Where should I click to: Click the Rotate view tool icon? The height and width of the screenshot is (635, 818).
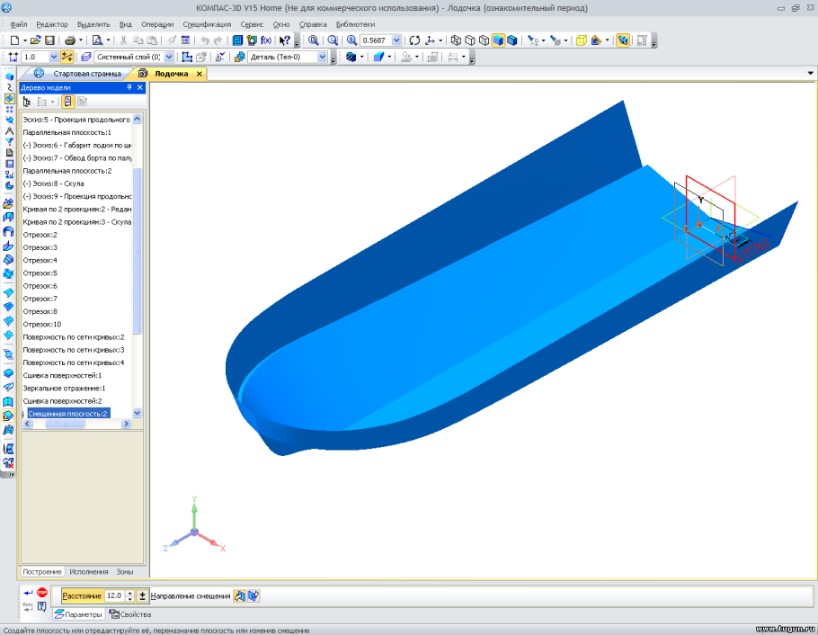(x=414, y=40)
